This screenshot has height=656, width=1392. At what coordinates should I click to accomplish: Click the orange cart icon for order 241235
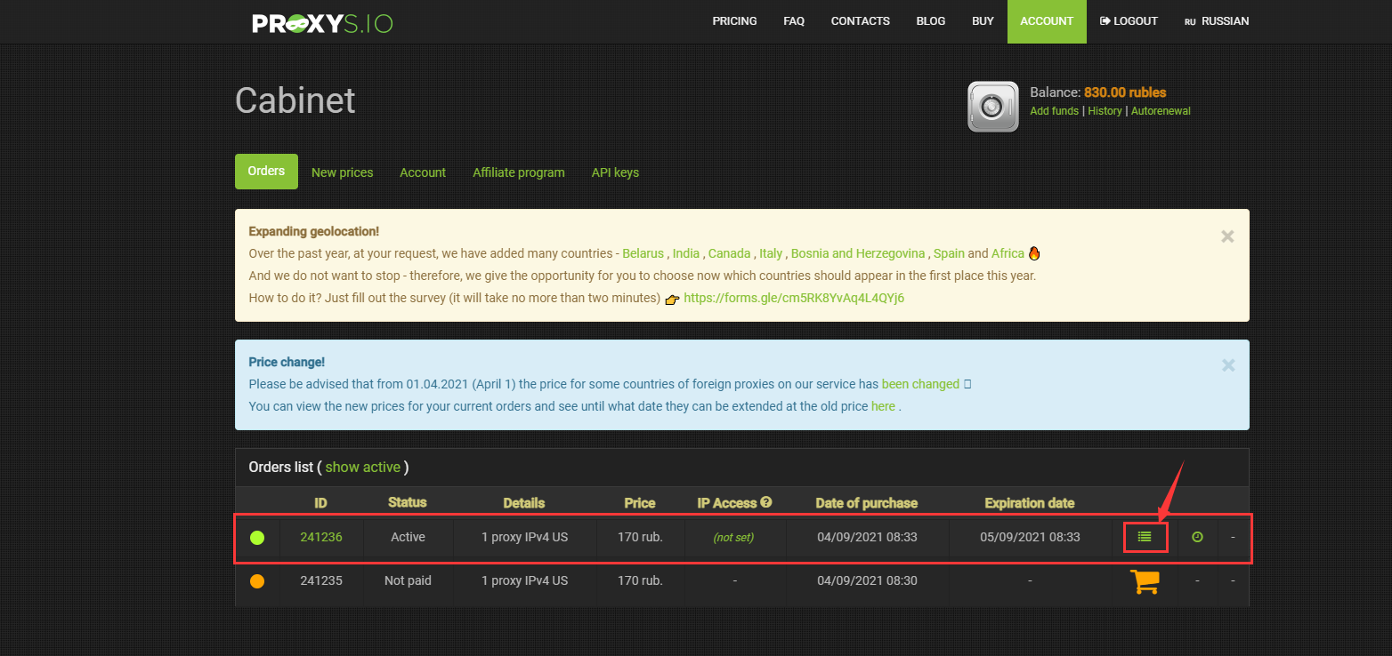pyautogui.click(x=1144, y=581)
